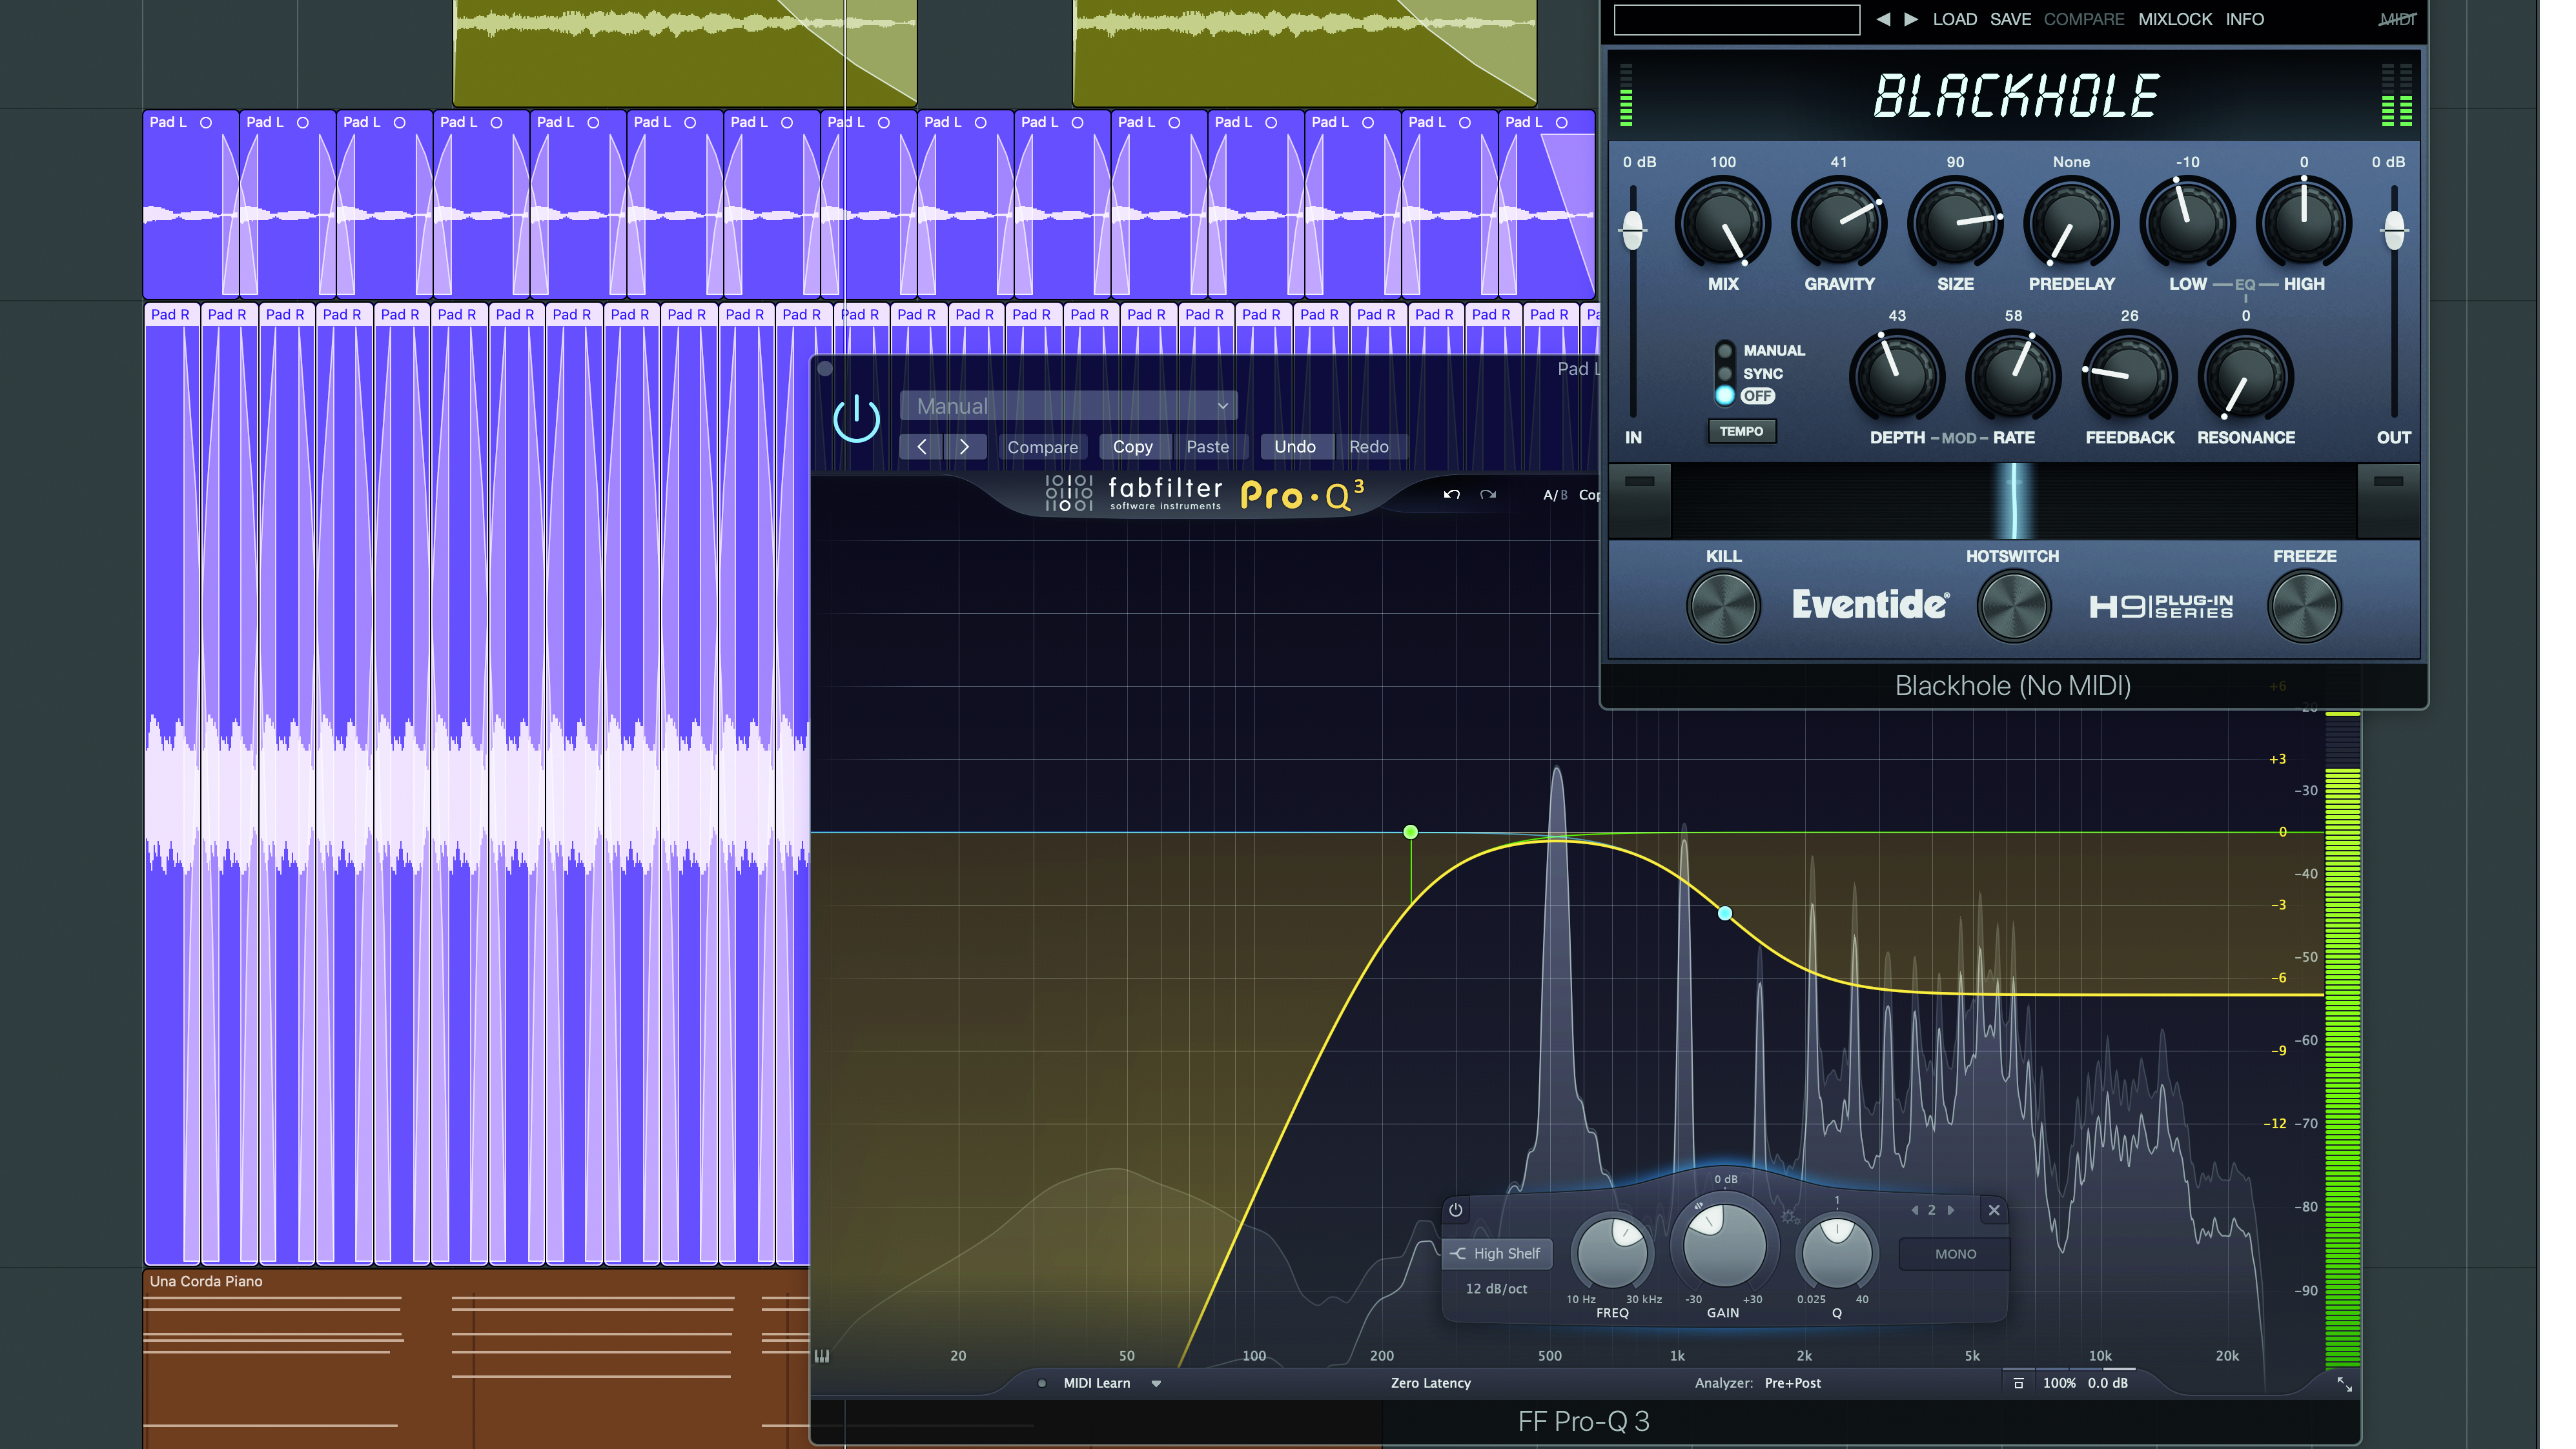2576x1449 pixels.
Task: Click the gain-Q interaction gear icon
Action: coord(1789,1216)
